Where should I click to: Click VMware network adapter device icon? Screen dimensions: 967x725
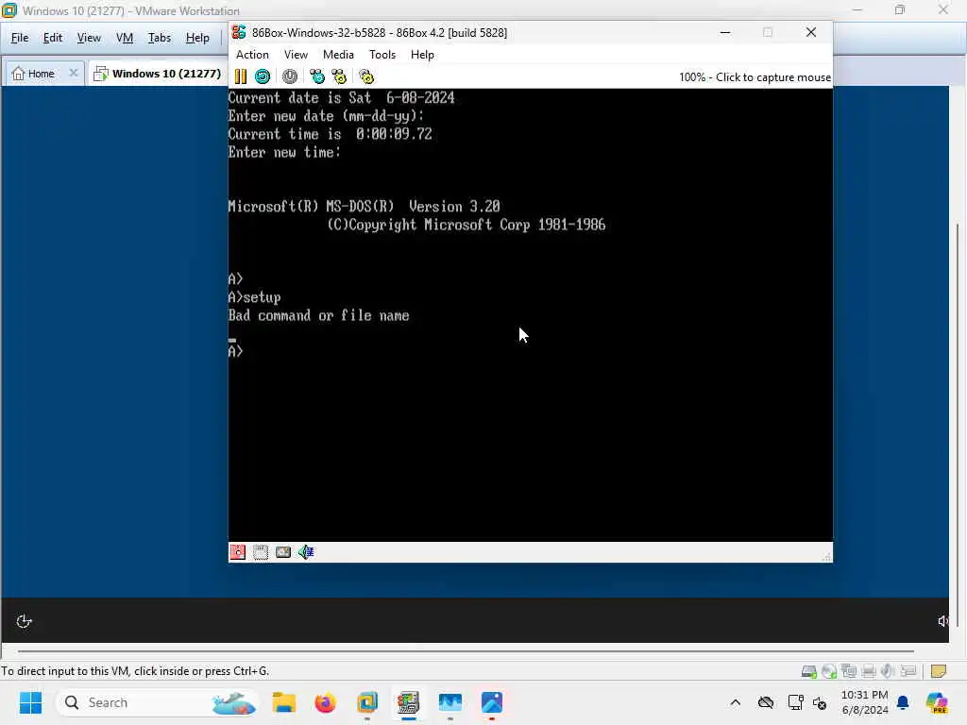pos(849,671)
